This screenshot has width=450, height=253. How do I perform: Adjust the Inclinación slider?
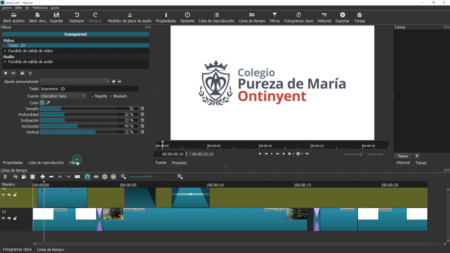[89, 120]
